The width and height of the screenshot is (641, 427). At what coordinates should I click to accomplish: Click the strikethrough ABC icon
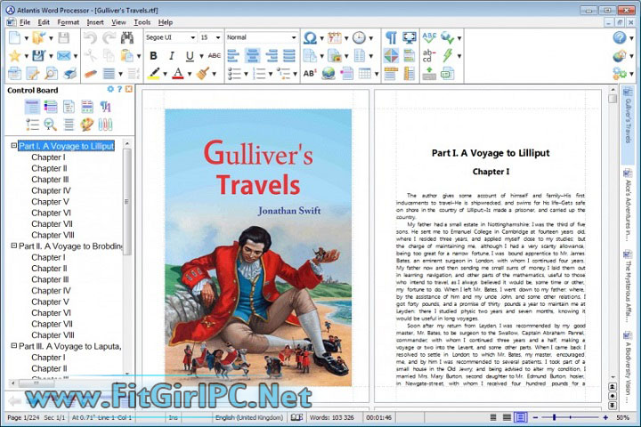tap(215, 55)
